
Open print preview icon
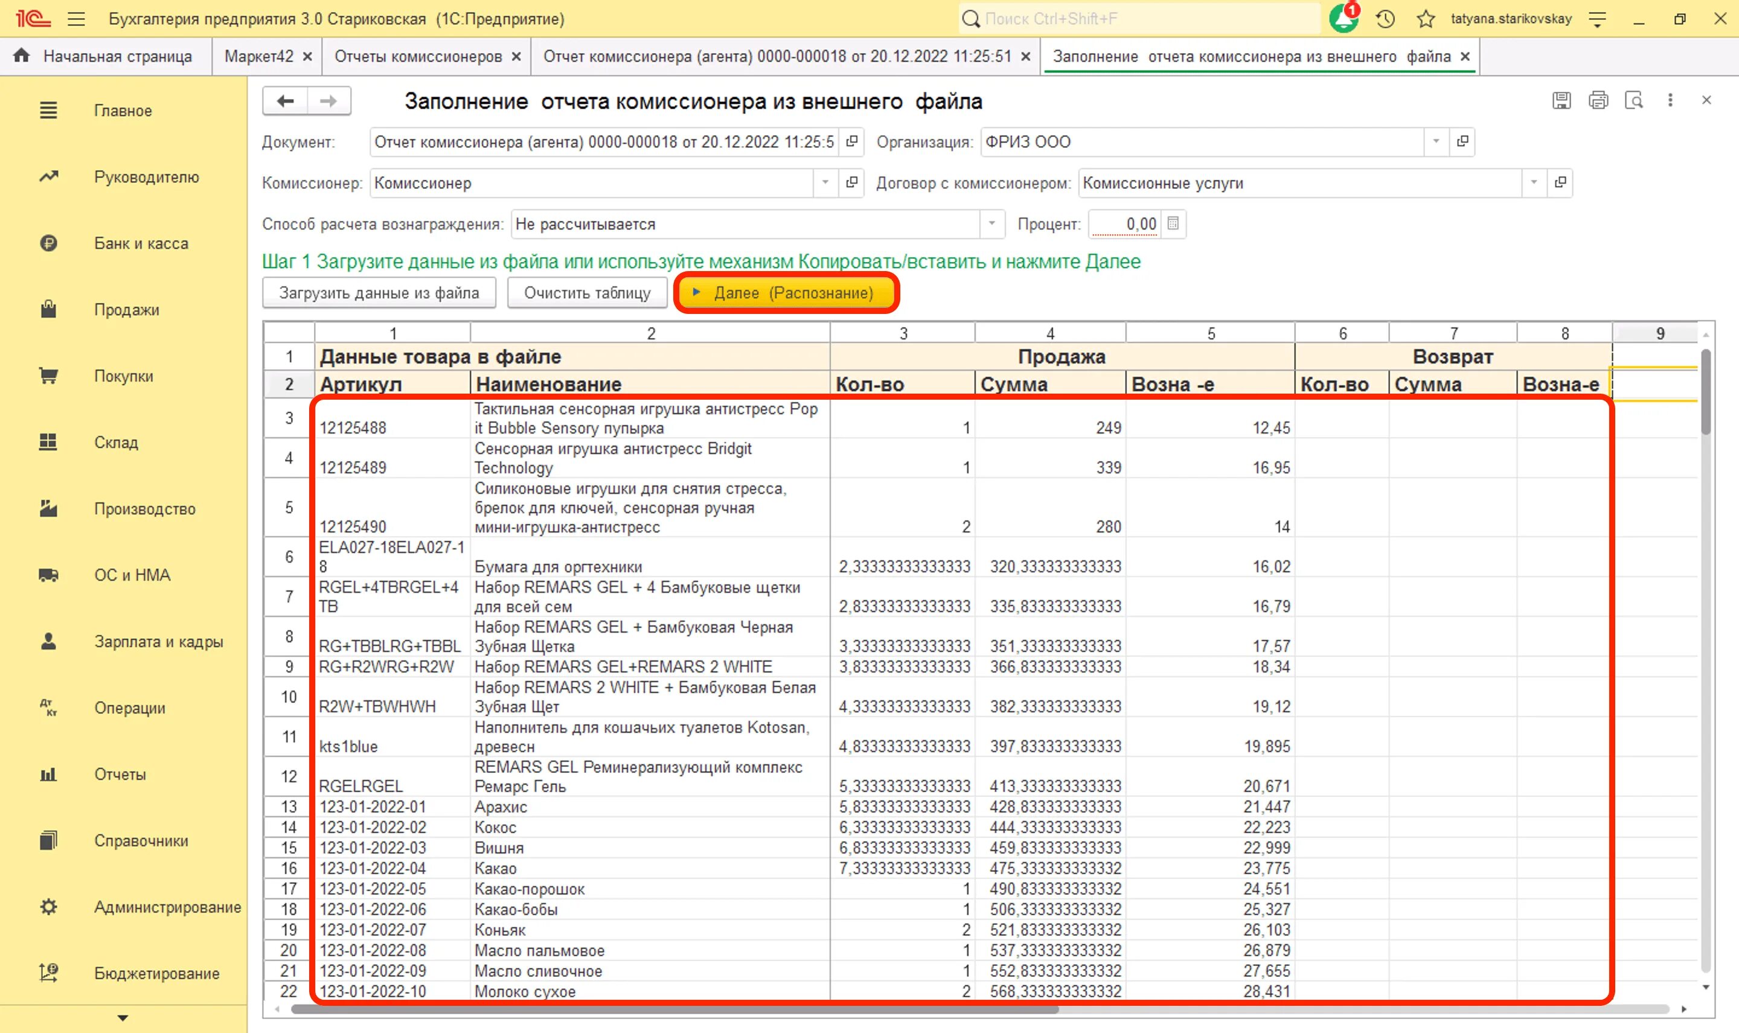[x=1633, y=100]
